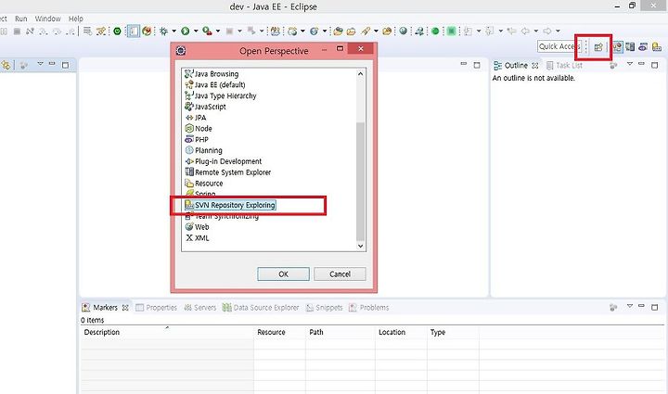Switch to the Servers tab
This screenshot has height=394, width=668.
tap(199, 308)
